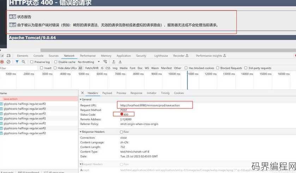Toggle Raw under Request Headers
296x173 pixels.
(x=121, y=164)
